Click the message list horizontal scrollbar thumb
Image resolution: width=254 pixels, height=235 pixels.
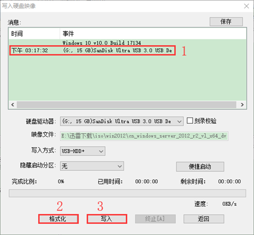click(x=126, y=105)
